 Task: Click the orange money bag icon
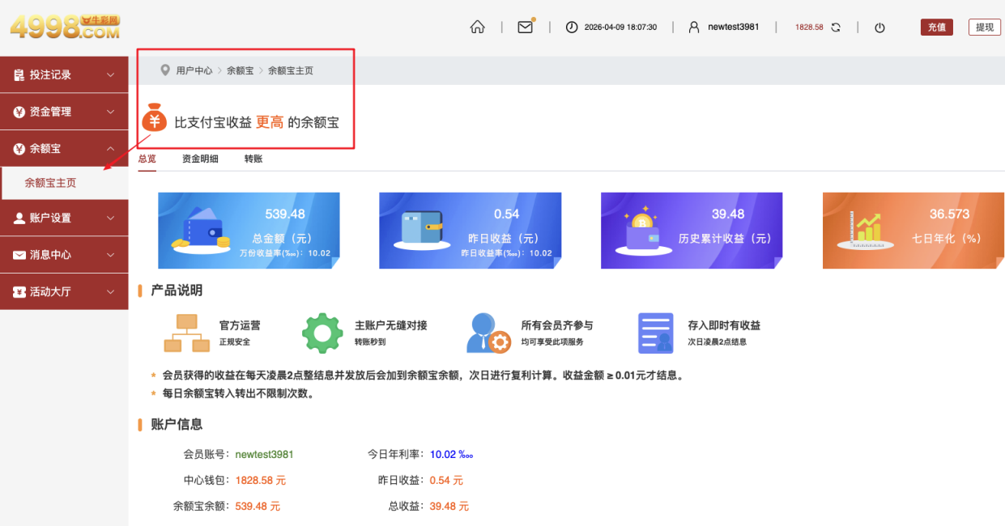[154, 119]
